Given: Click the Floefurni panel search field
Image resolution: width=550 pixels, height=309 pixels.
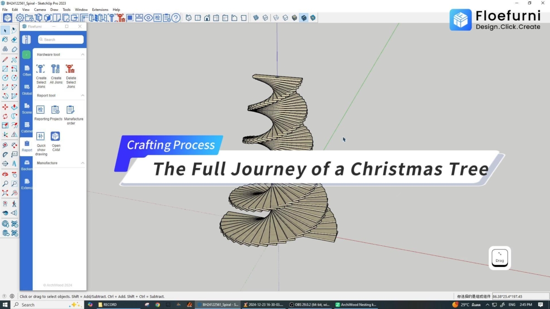Looking at the screenshot, I should tap(61, 40).
